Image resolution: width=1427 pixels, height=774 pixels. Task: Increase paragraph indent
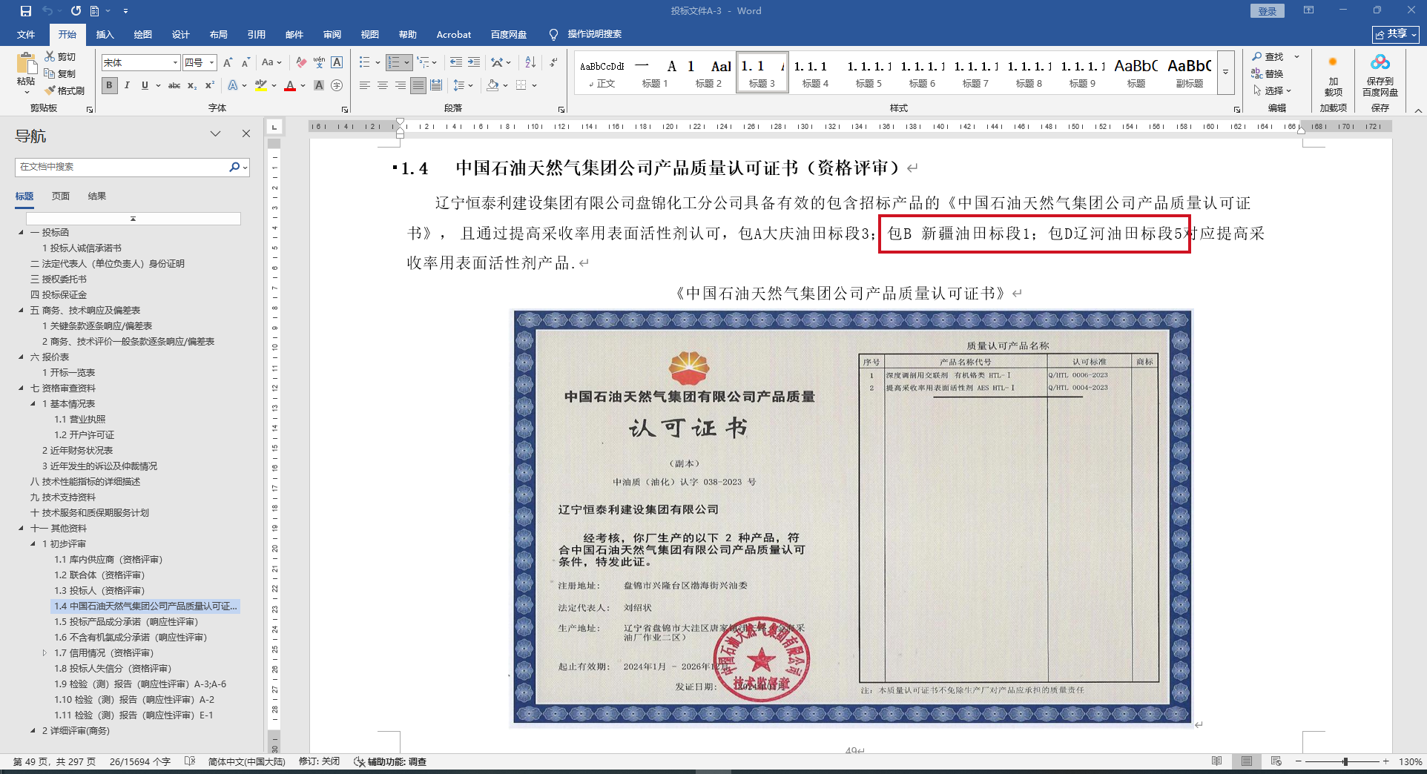[x=473, y=63]
